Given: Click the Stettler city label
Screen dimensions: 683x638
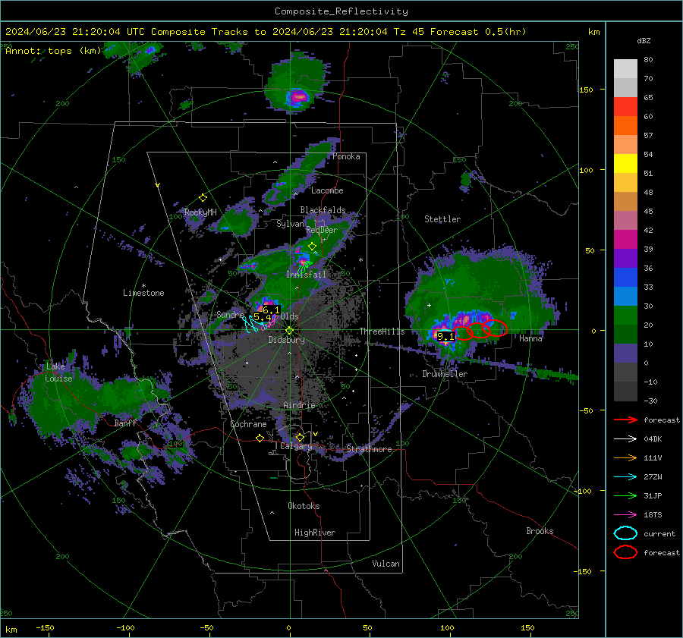Looking at the screenshot, I should pyautogui.click(x=442, y=219).
